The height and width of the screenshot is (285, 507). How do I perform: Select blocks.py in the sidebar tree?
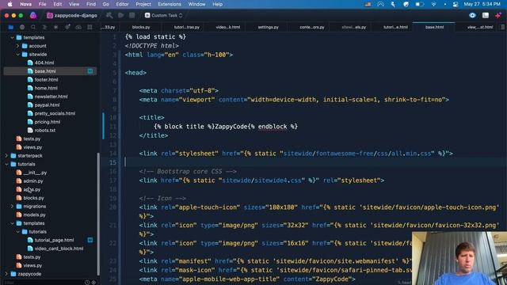(x=33, y=198)
